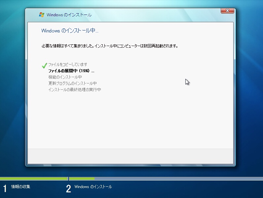Screen dimensions: 263x198
Task: Close the Windows のインストール dialog
Action: coord(227,11)
